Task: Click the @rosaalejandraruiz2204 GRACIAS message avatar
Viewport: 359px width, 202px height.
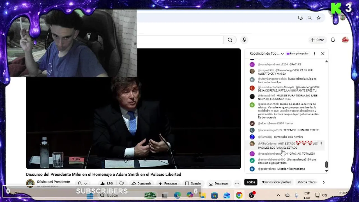Action: tap(252, 64)
